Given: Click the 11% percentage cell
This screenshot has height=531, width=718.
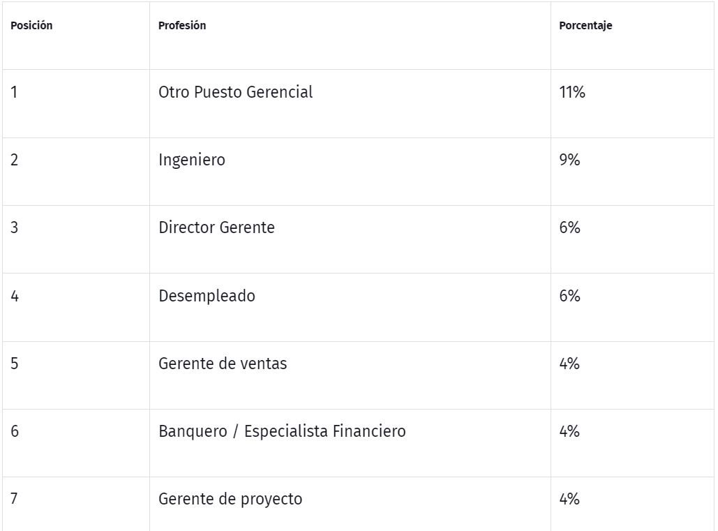Looking at the screenshot, I should (x=572, y=92).
